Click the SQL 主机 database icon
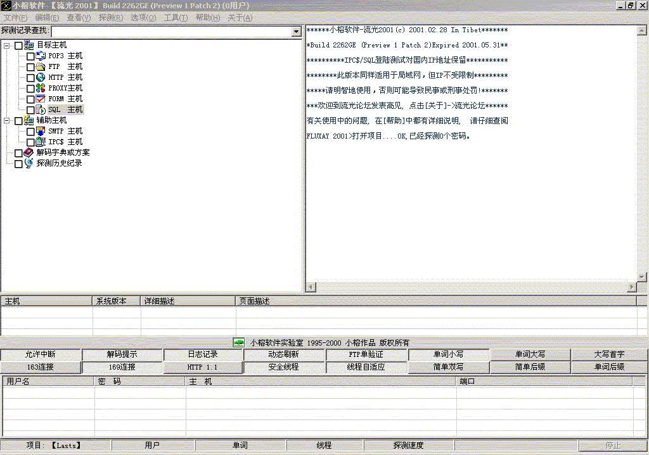Viewport: 649px width, 455px height. [41, 109]
